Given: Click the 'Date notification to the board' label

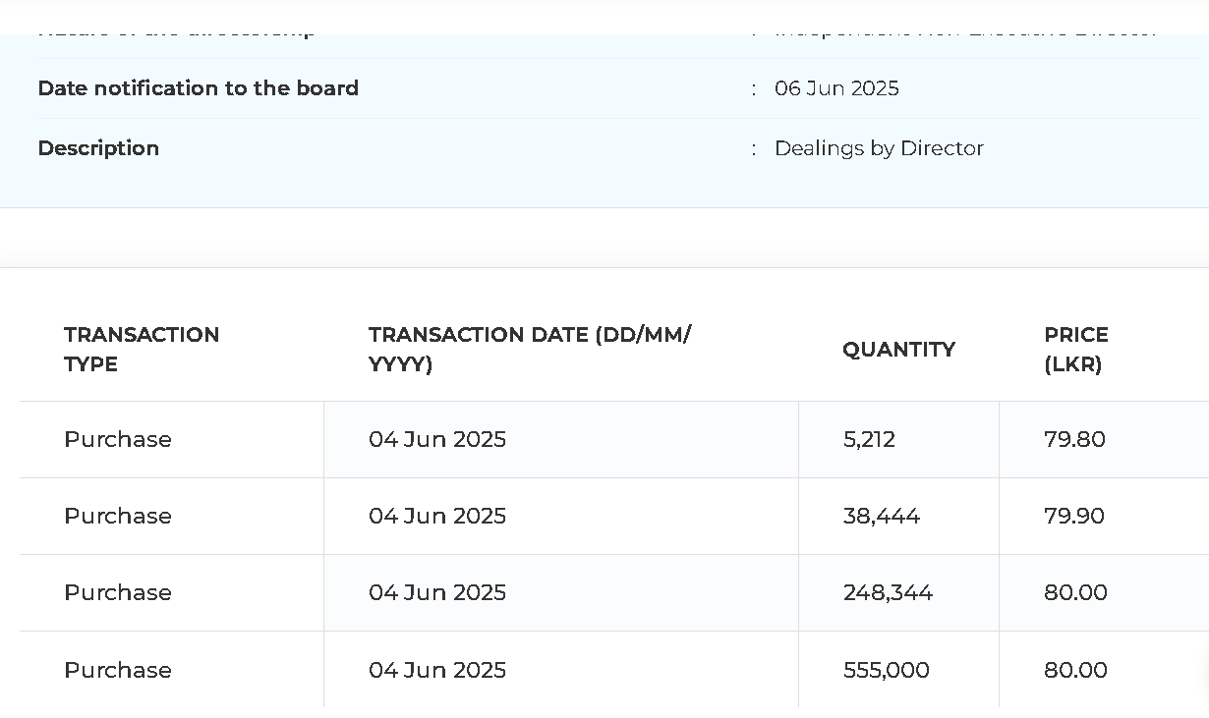Looking at the screenshot, I should pyautogui.click(x=198, y=88).
